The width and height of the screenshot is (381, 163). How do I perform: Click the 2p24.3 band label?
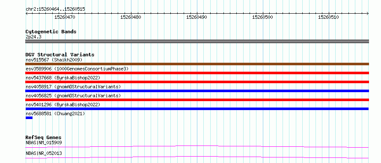[x=33, y=37]
